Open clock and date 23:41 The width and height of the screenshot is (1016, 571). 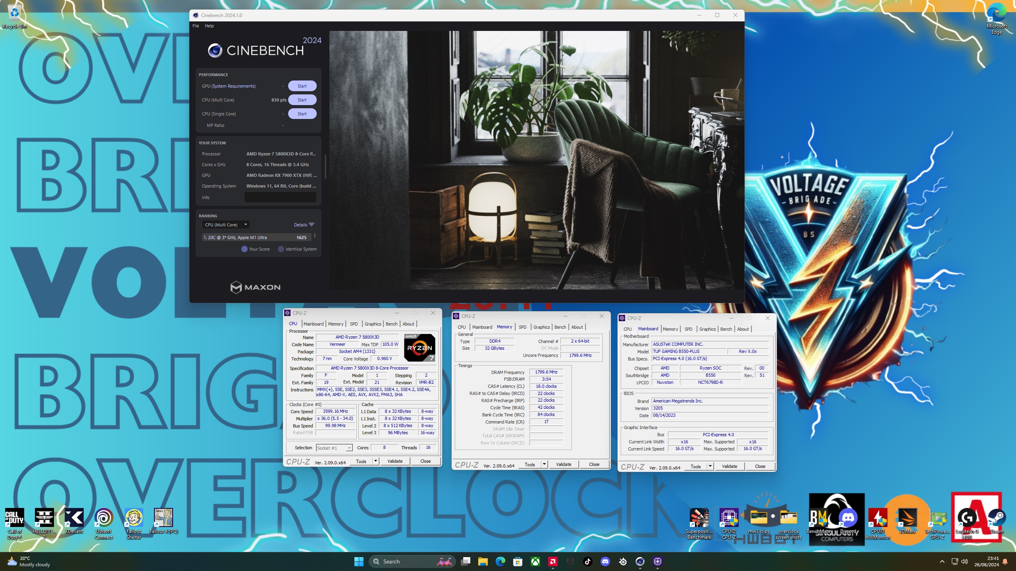pos(986,561)
